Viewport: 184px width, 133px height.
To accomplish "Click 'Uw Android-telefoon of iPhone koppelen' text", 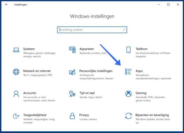I will point(153,55).
